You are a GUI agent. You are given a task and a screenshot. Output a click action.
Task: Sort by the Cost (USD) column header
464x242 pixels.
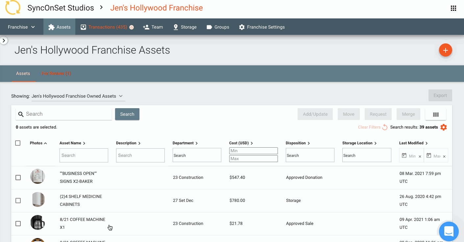[241, 143]
